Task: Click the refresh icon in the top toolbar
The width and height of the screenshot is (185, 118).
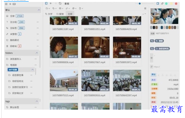Action: tap(60, 3)
